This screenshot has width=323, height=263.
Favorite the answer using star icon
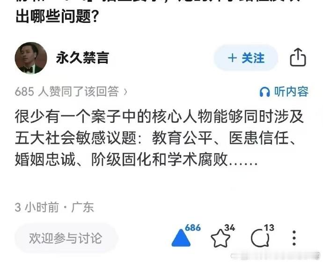coord(220,238)
